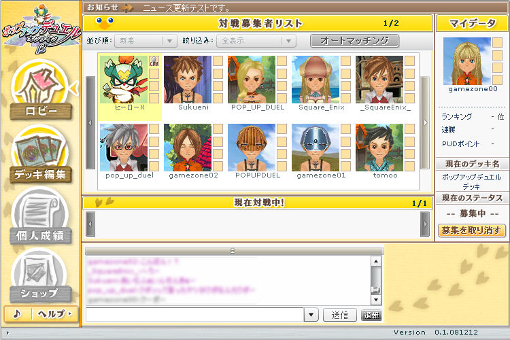Click chat scrollbar down arrow
Screen dimensions: 510x340
tap(375, 300)
